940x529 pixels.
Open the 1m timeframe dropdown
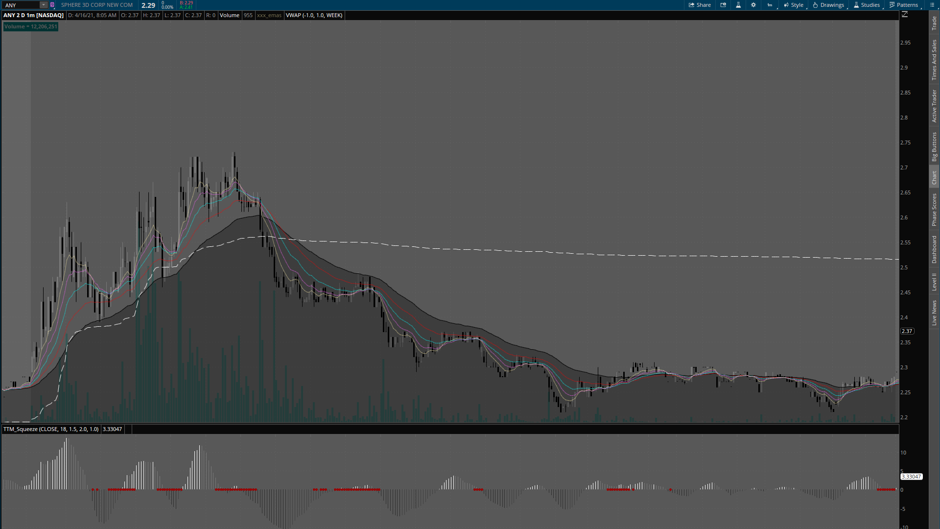click(x=770, y=5)
